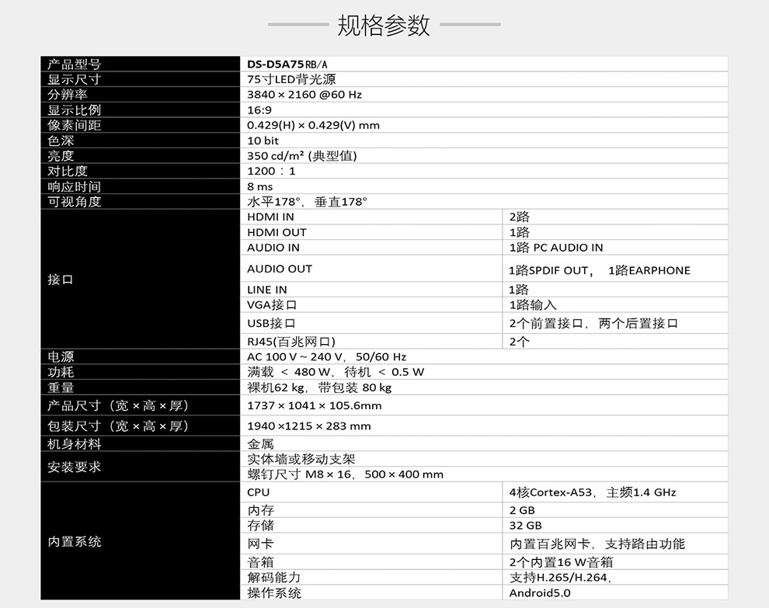The width and height of the screenshot is (769, 608).
Task: Click the USB接口 row label
Action: (271, 323)
